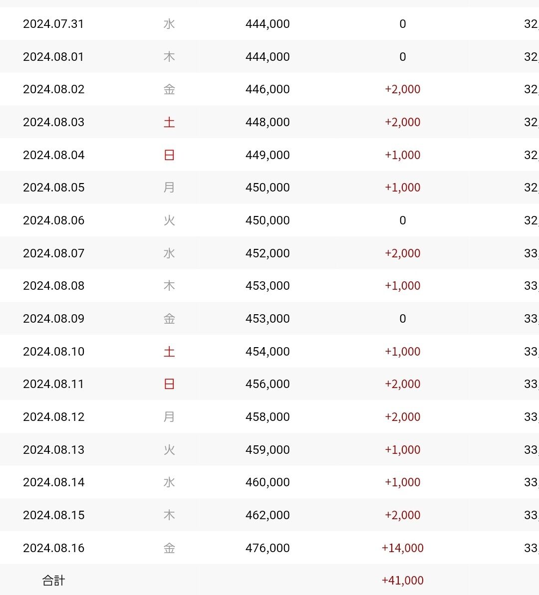Click the date 2024.08.06

54,220
